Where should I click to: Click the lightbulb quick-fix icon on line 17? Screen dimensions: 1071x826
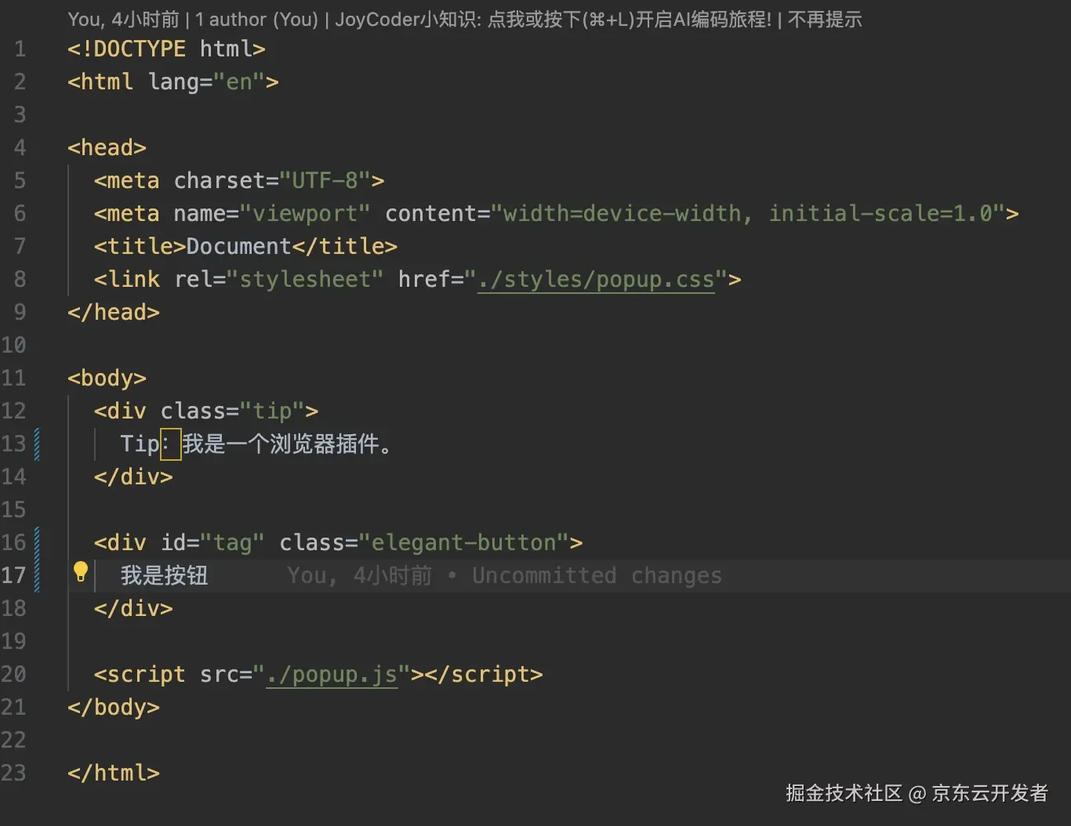80,572
